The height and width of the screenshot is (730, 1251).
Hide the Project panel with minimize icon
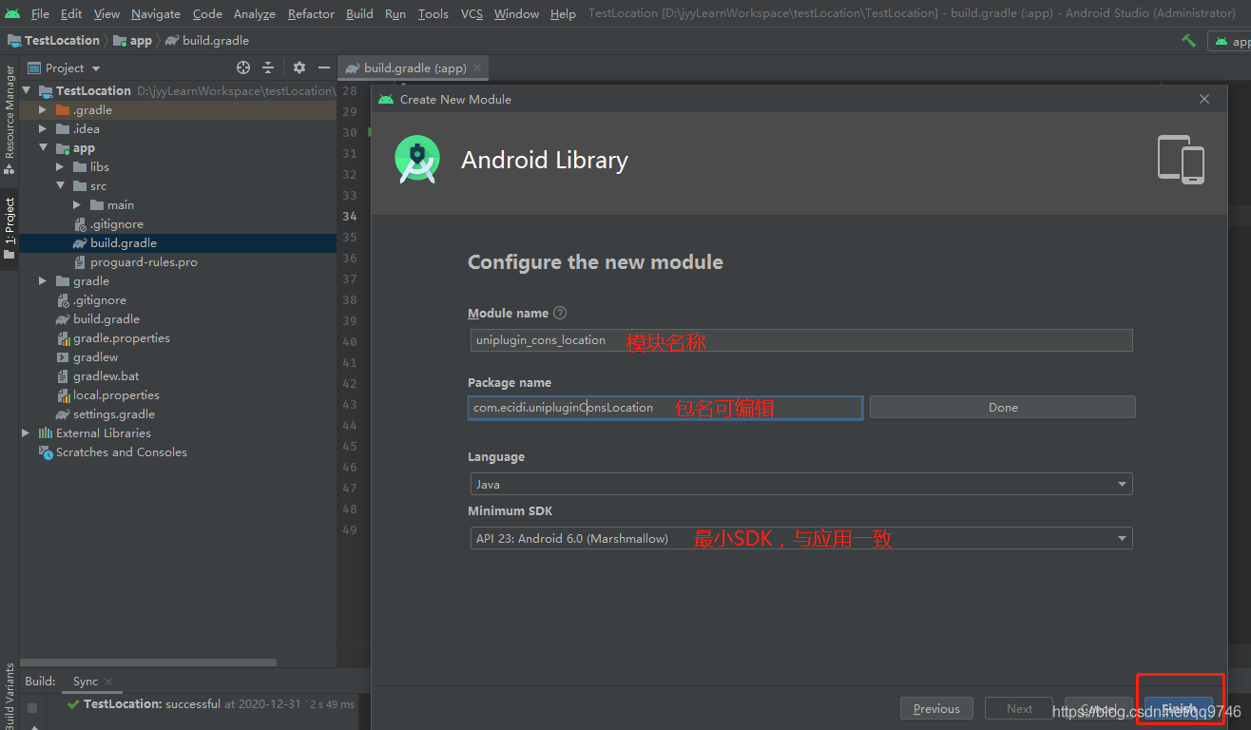pos(324,67)
